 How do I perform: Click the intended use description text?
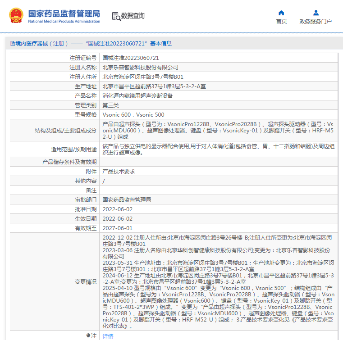click(x=219, y=149)
